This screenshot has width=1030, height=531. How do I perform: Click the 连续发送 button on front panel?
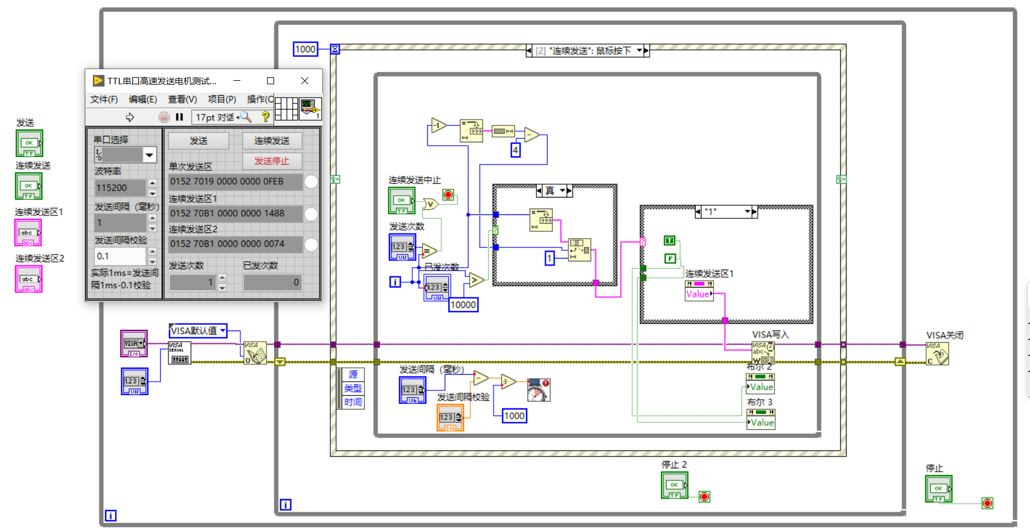272,141
